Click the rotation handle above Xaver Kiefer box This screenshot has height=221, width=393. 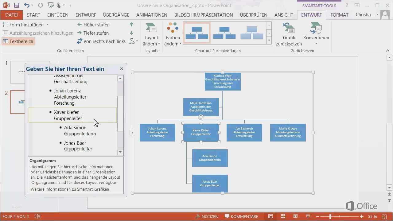[201, 117]
